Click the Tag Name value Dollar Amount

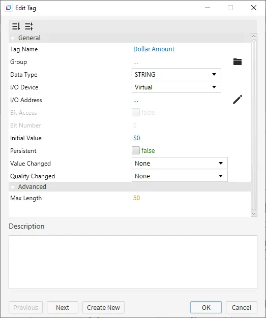tap(154, 49)
